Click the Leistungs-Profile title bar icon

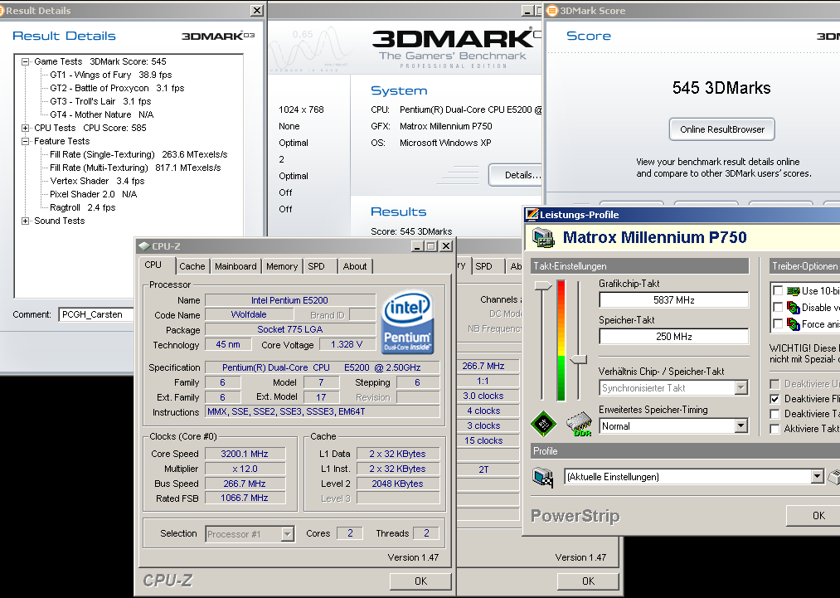tap(532, 214)
